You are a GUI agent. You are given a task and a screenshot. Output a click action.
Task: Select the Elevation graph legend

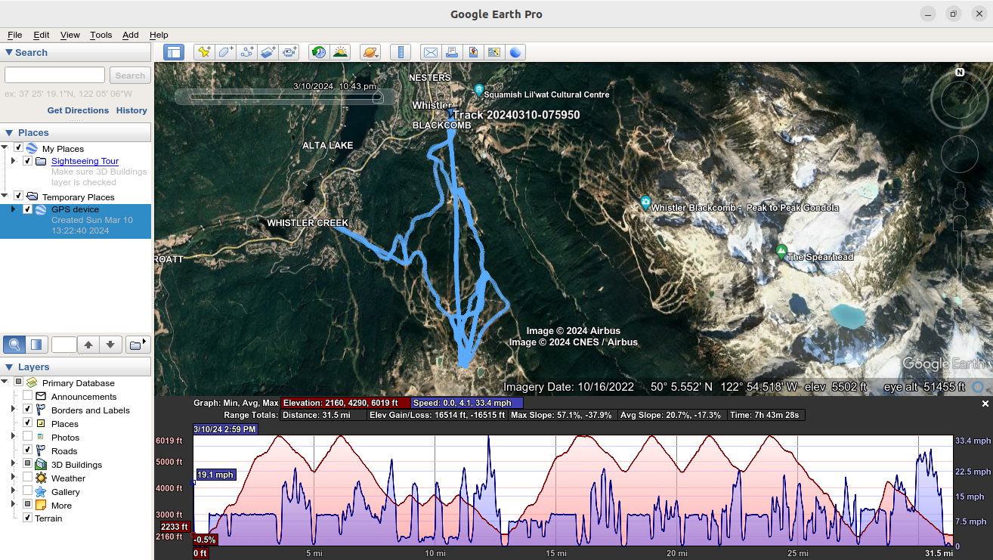pyautogui.click(x=345, y=403)
